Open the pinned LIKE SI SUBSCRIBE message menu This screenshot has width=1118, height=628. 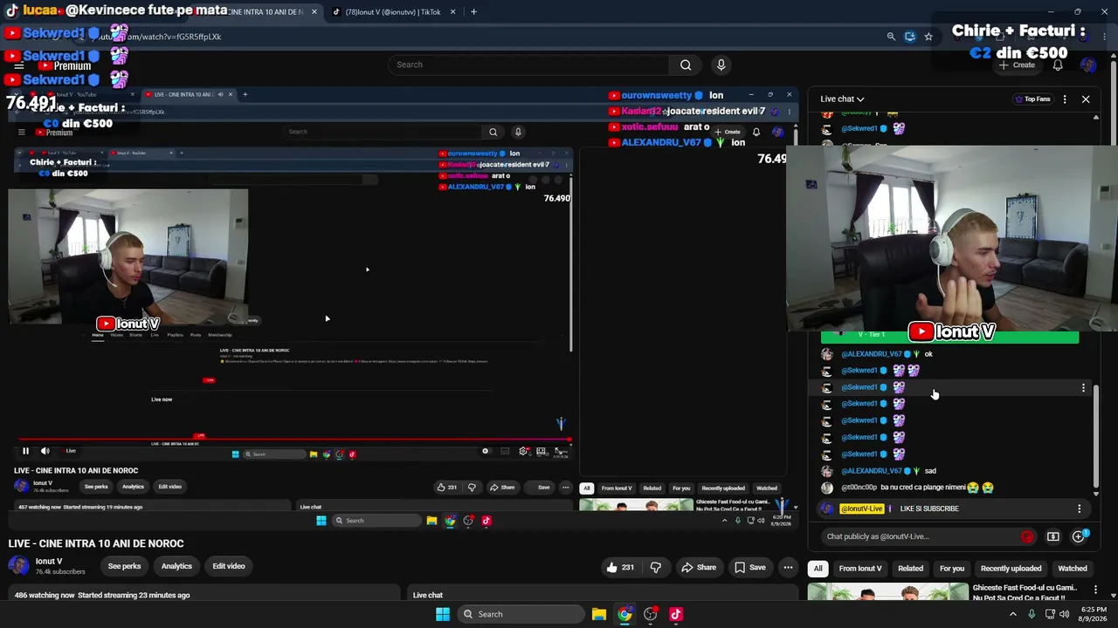point(1079,509)
